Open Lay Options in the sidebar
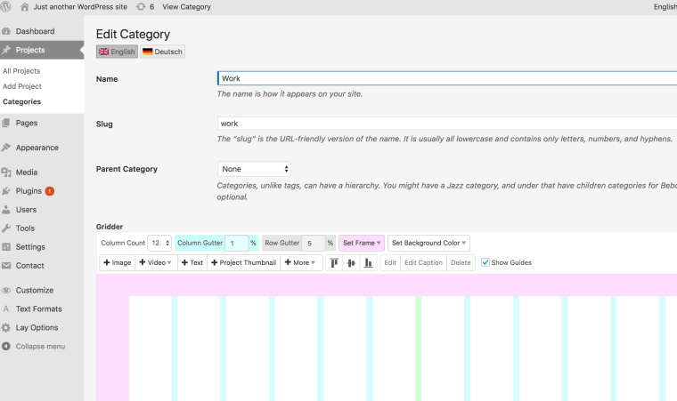Screen dimensions: 677x401 tap(37, 327)
